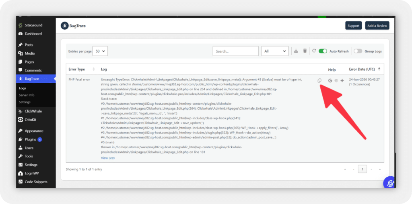Image resolution: width=412 pixels, height=204 pixels.
Task: Click the 24-Jun-2026 00:45:27 date text
Action: 364,79
